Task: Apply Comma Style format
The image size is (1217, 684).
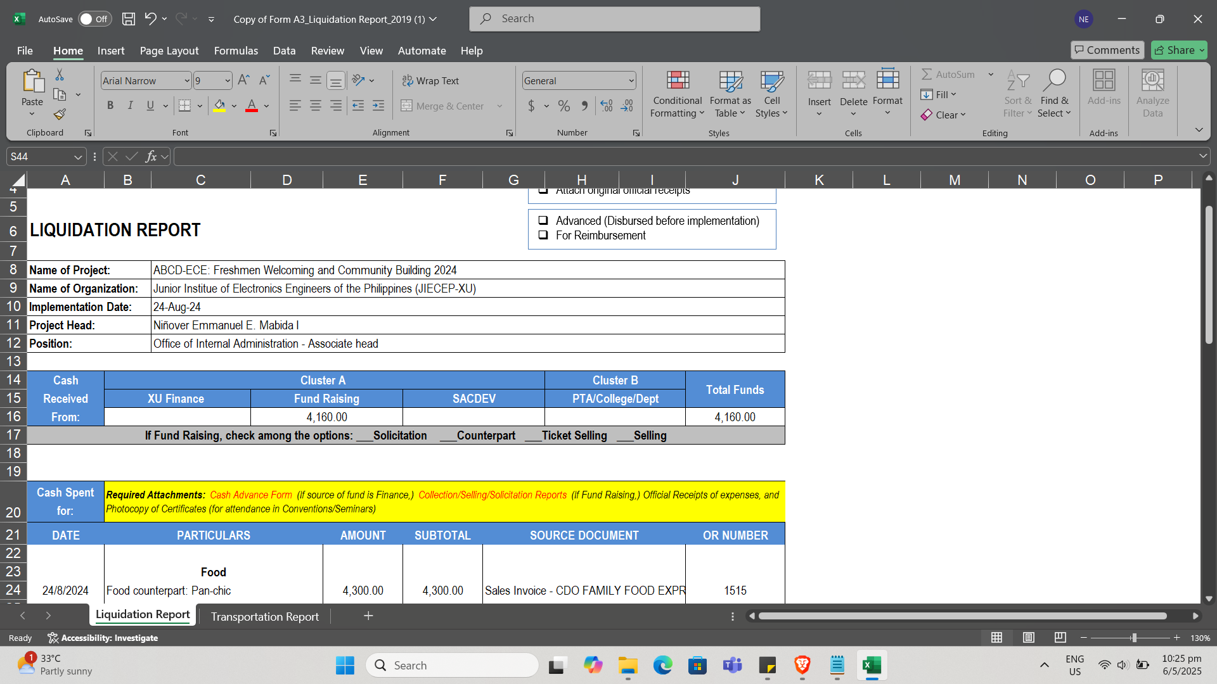Action: pos(584,106)
